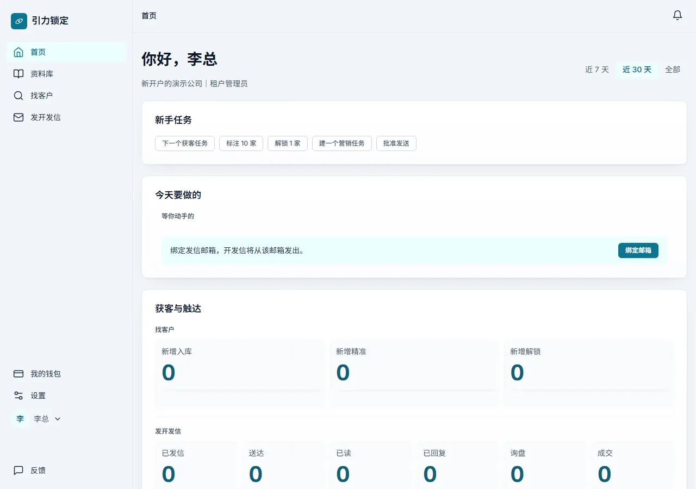Open notifications with the bell icon
Image resolution: width=696 pixels, height=489 pixels.
(x=678, y=16)
